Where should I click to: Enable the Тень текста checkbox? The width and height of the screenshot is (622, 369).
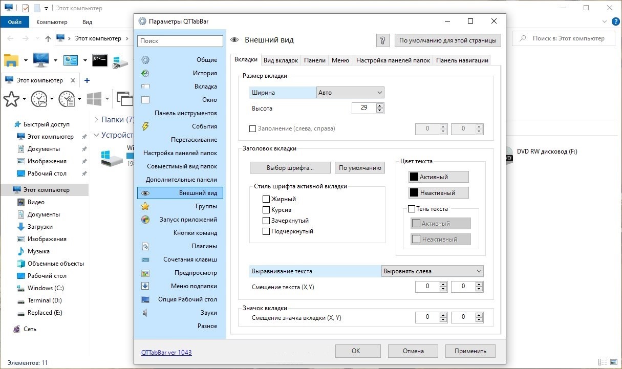pyautogui.click(x=412, y=209)
